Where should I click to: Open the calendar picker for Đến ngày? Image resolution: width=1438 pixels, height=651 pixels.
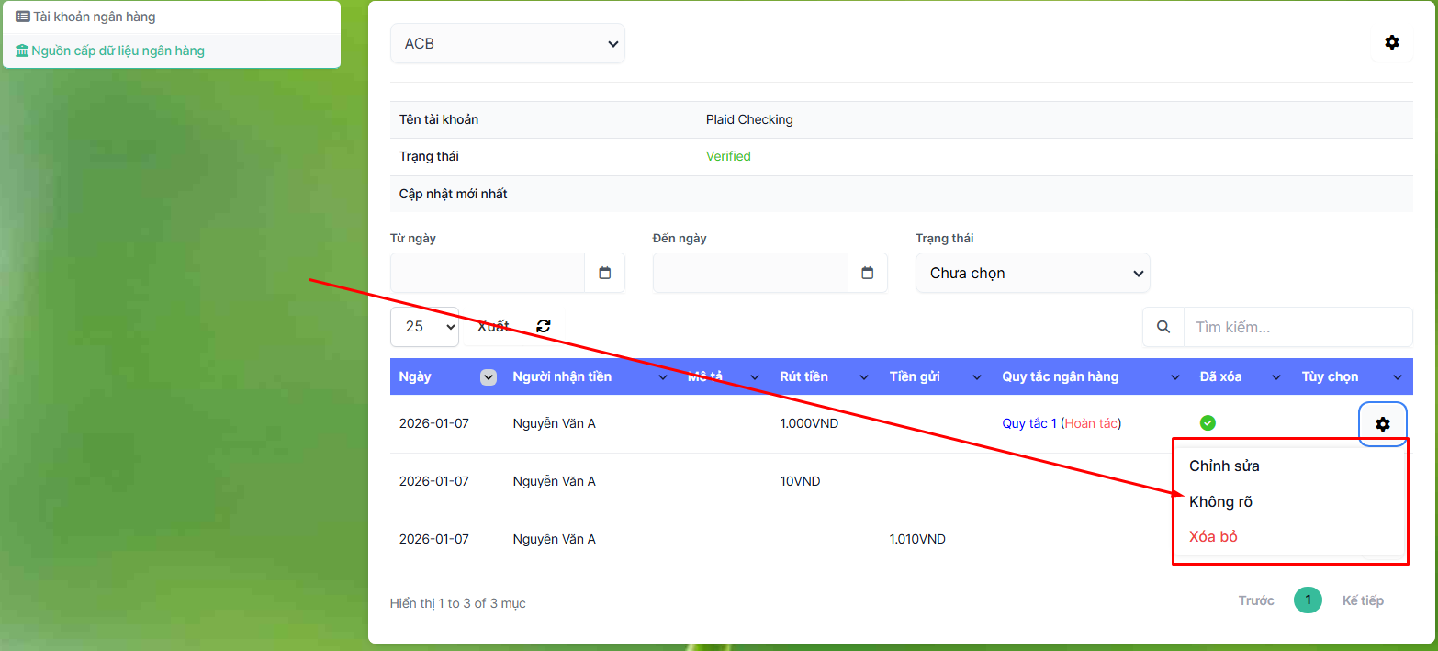[867, 273]
